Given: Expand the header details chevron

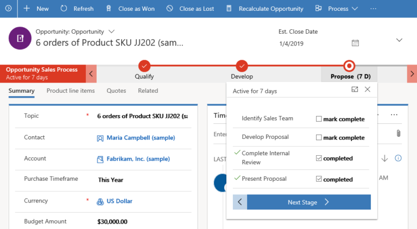Looking at the screenshot, I should click(x=400, y=40).
